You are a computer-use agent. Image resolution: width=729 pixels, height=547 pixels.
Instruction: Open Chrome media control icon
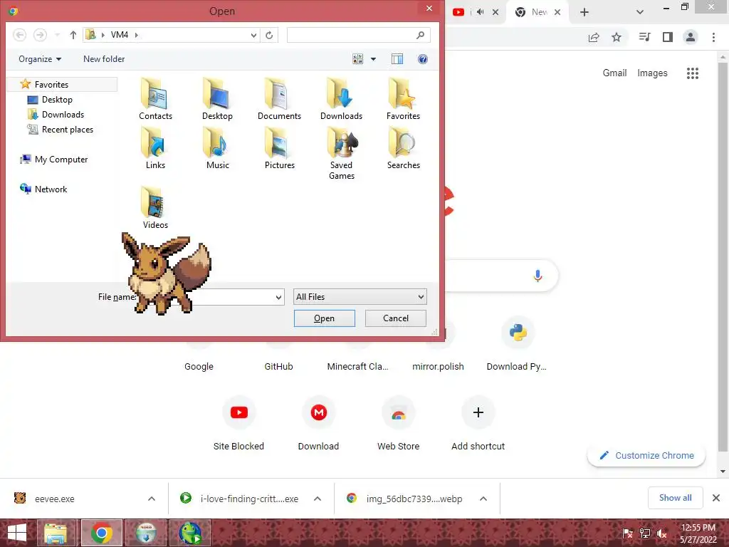click(x=644, y=37)
